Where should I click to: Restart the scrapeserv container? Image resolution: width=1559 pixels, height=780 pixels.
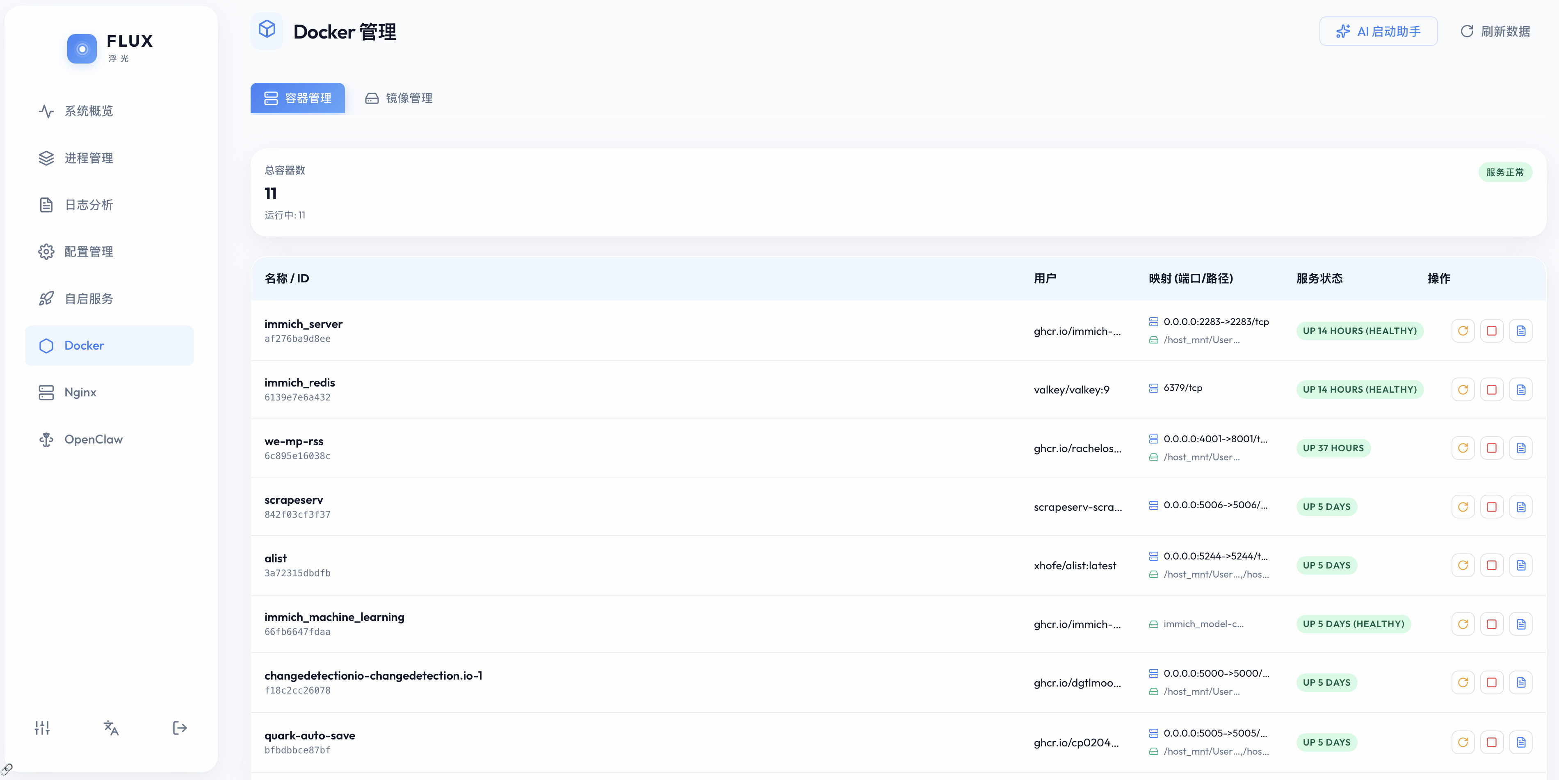[x=1462, y=507]
